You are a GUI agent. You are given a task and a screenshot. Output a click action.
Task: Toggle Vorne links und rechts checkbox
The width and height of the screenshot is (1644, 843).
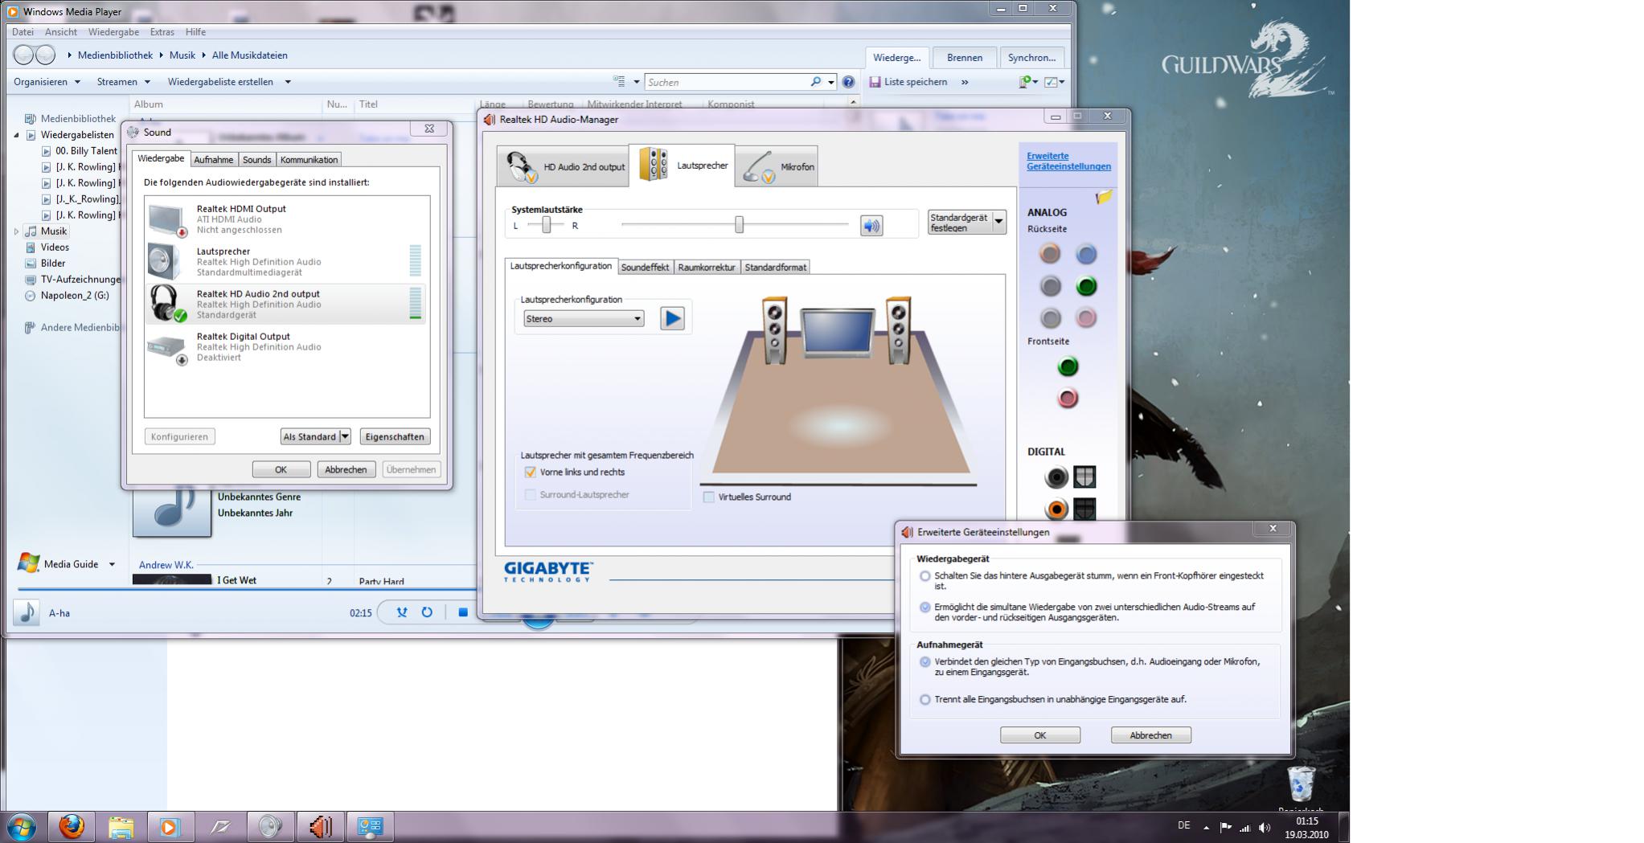[x=530, y=473]
